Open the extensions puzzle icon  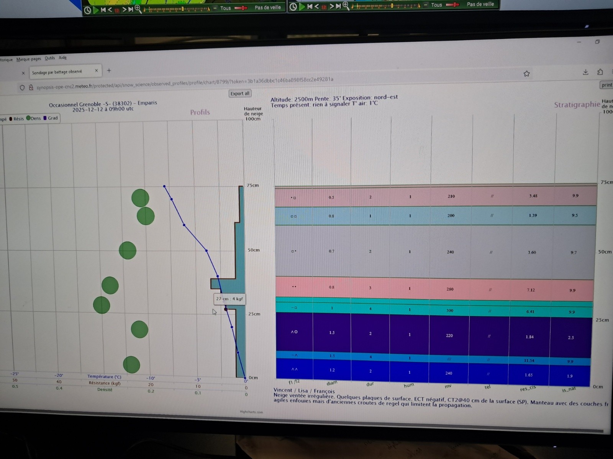(x=600, y=72)
